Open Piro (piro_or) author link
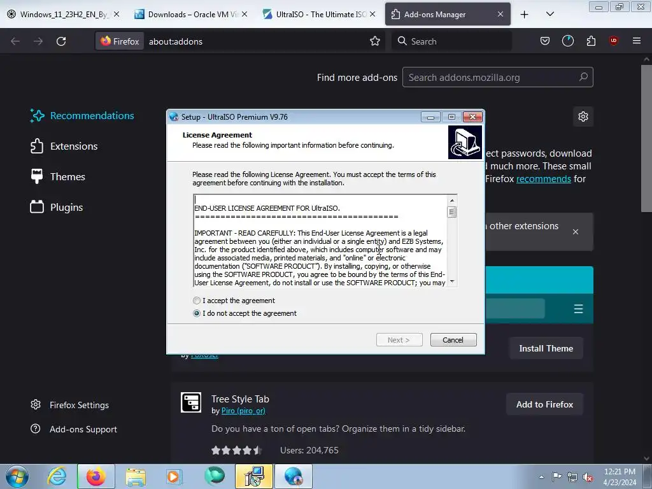Viewport: 652px width, 489px height. 243,411
